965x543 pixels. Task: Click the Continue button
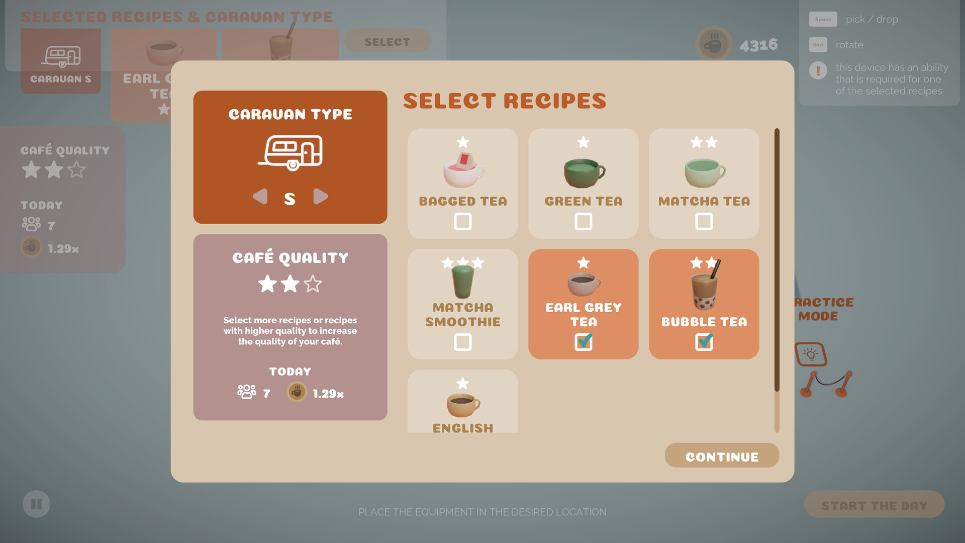tap(722, 456)
